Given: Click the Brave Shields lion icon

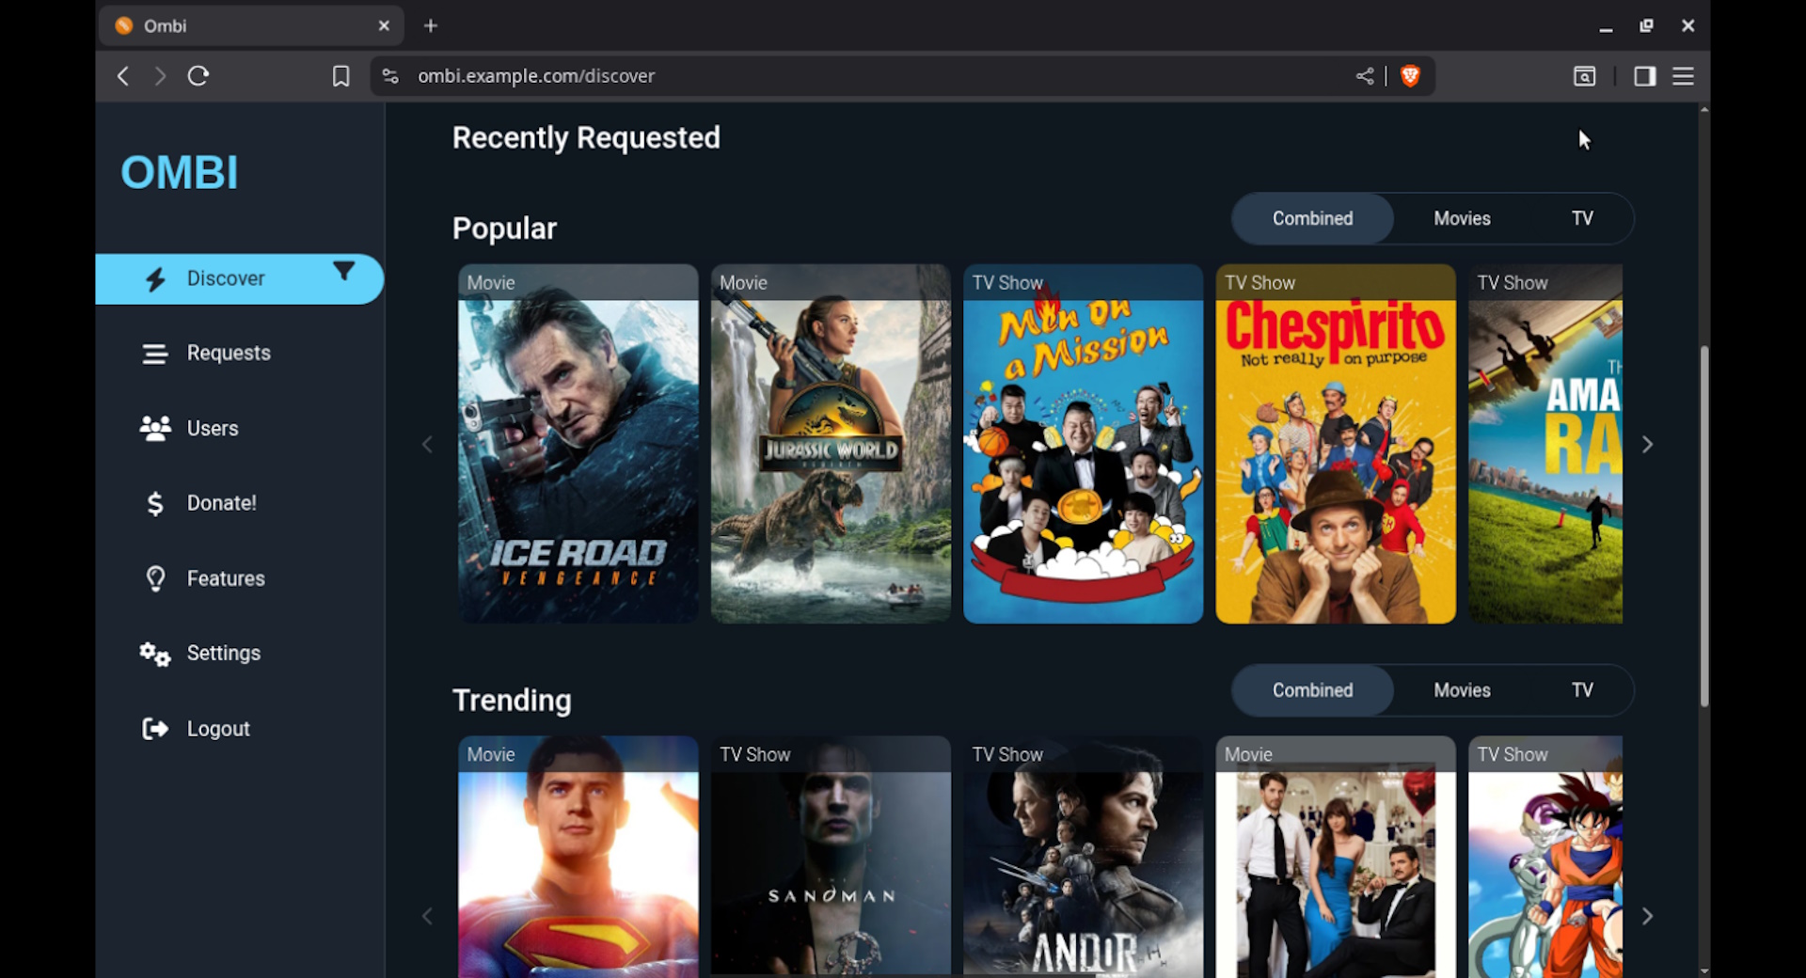Looking at the screenshot, I should (1409, 76).
